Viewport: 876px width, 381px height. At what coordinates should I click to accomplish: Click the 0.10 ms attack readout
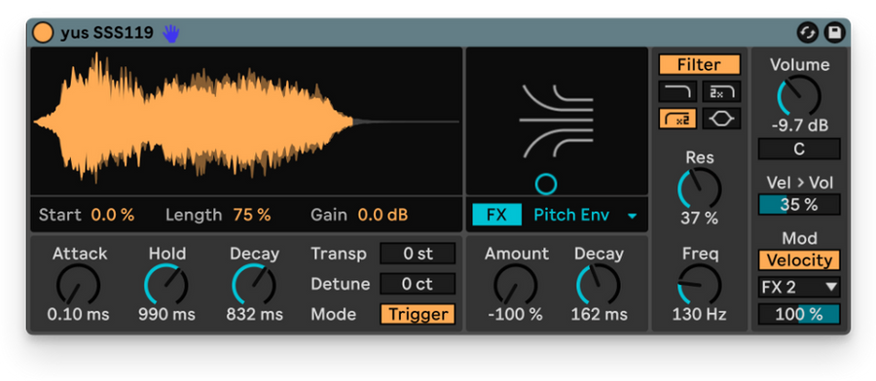[78, 314]
